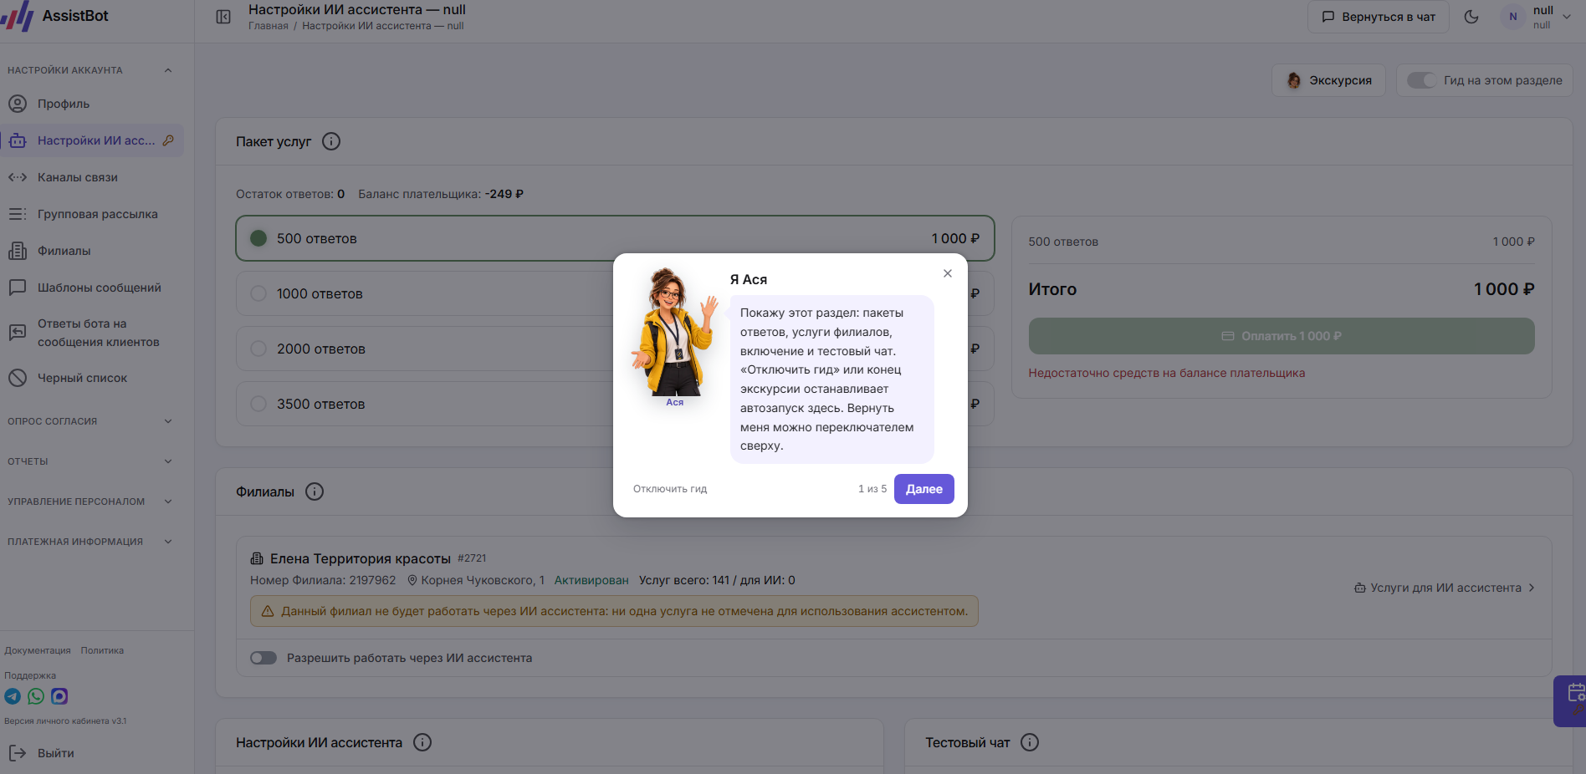1586x774 pixels.
Task: Click Выйти to log out
Action: (42, 753)
